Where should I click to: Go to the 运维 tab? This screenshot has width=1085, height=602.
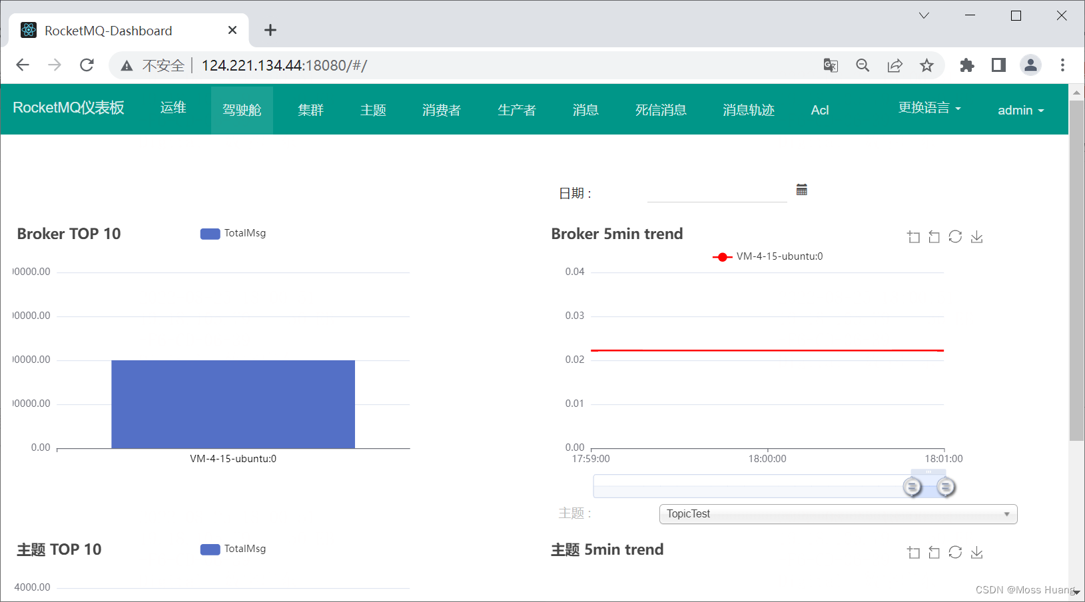click(x=173, y=108)
